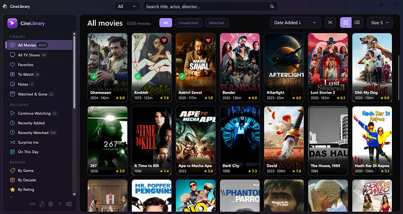This screenshot has width=403, height=214.
Task: Click the On This Day calendar icon
Action: point(12,152)
